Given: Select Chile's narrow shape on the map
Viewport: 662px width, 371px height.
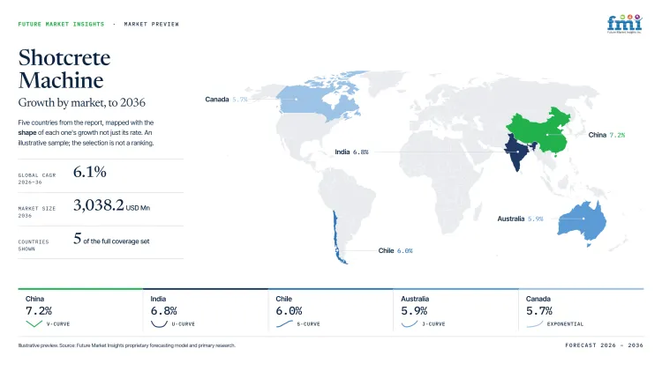Looking at the screenshot, I should point(338,237).
